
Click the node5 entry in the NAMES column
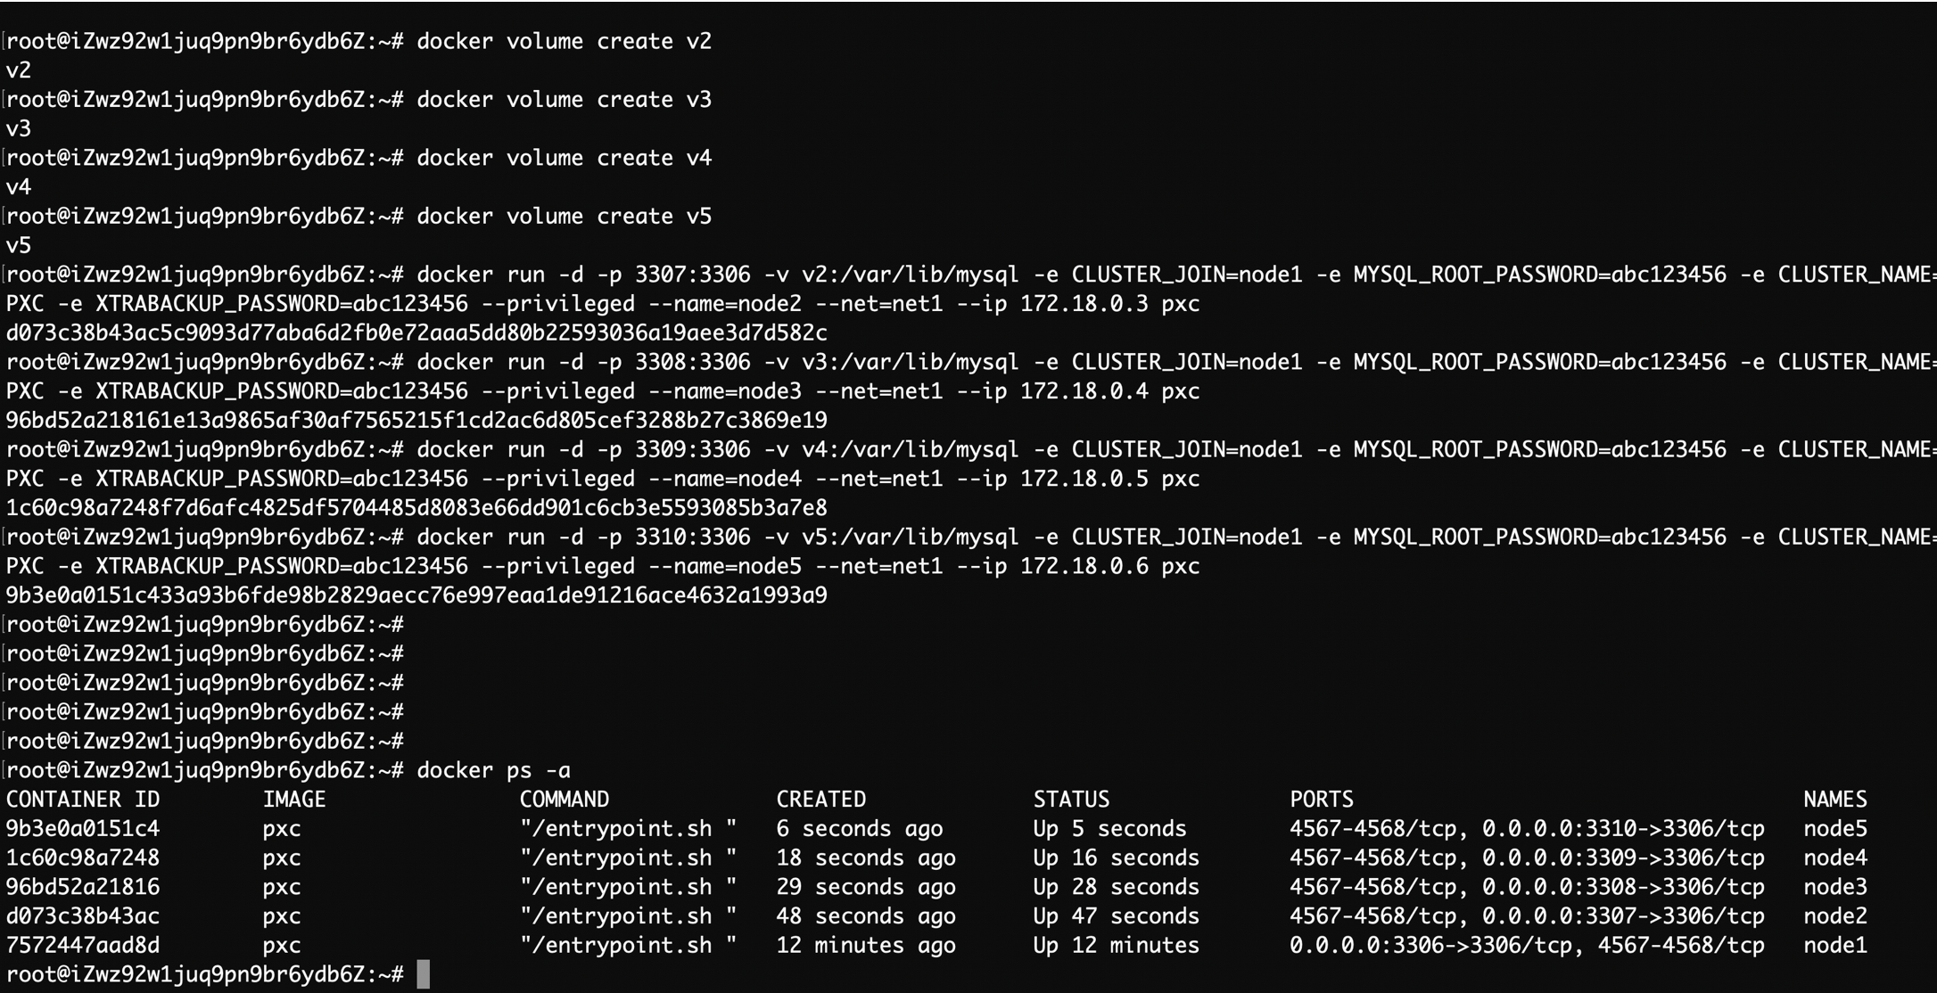coord(1834,828)
